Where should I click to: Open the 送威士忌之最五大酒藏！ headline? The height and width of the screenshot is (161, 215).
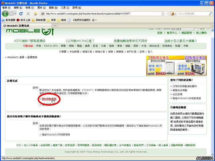pos(181,41)
